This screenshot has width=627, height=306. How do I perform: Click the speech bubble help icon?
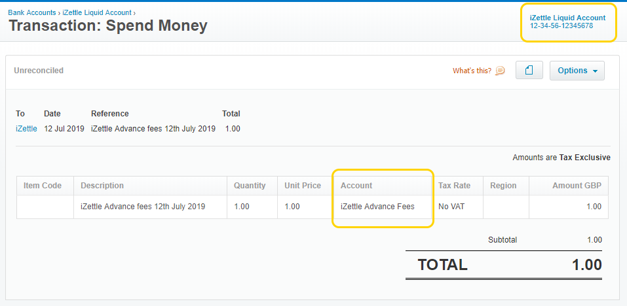point(500,71)
